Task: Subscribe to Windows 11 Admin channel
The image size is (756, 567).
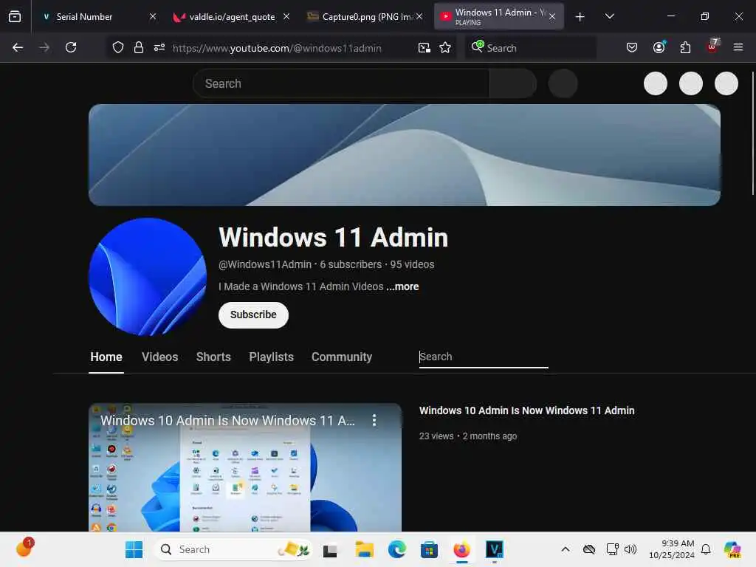Action: [x=253, y=315]
